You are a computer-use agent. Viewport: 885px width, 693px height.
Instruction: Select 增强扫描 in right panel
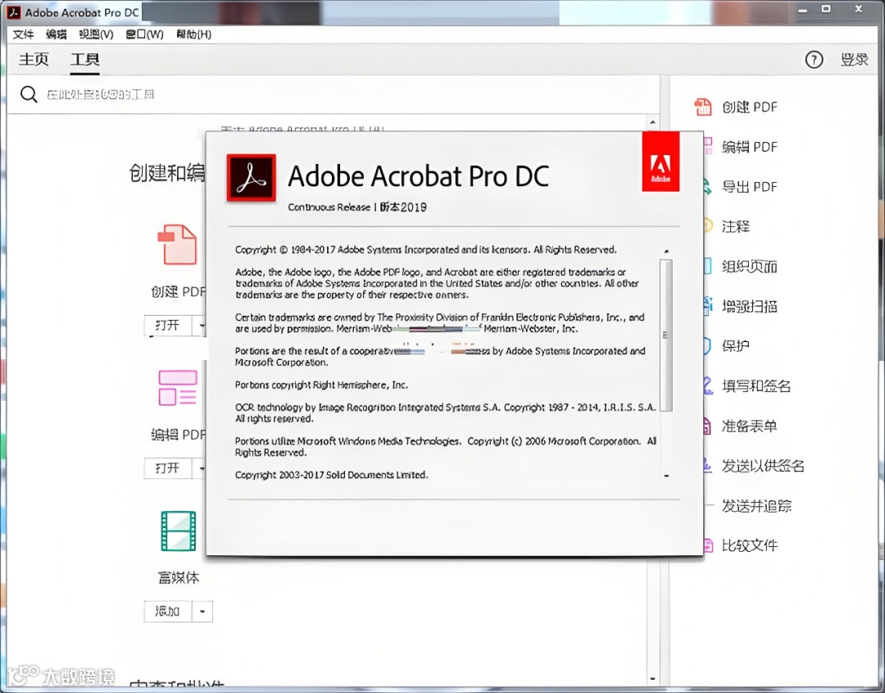click(x=750, y=306)
